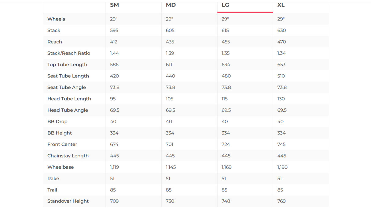This screenshot has height=209, width=371.
Task: Select the MD Front Center value 701
Action: coord(170,144)
